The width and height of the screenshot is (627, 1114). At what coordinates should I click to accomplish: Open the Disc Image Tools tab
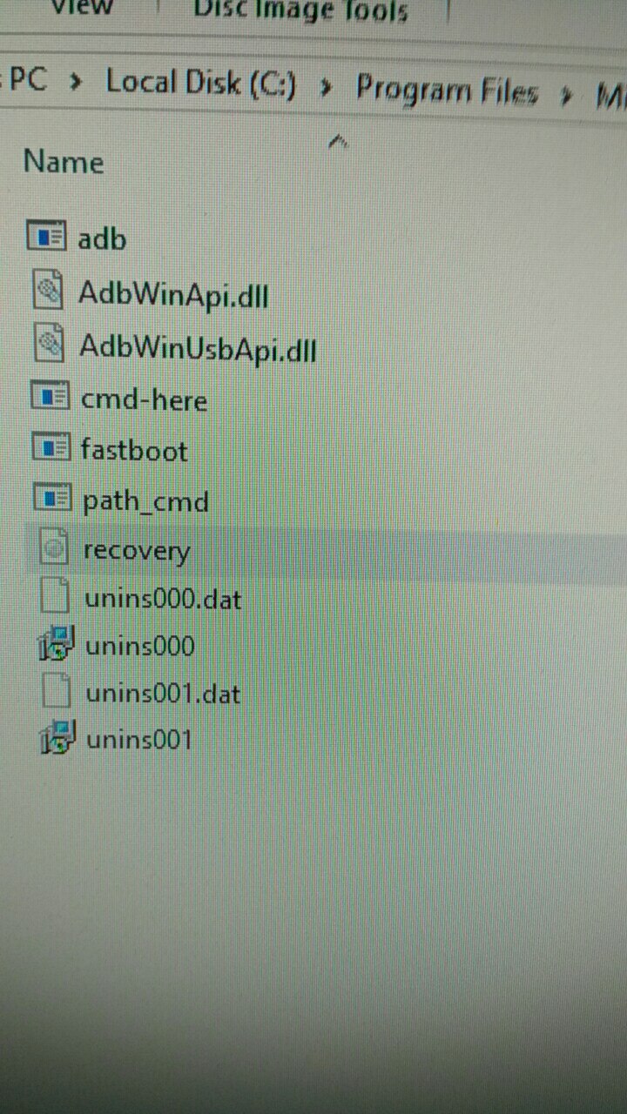coord(301,11)
